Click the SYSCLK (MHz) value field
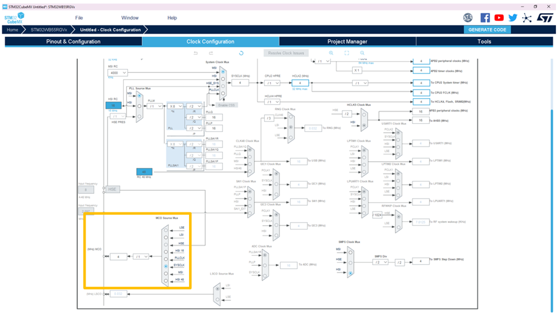 pos(240,83)
